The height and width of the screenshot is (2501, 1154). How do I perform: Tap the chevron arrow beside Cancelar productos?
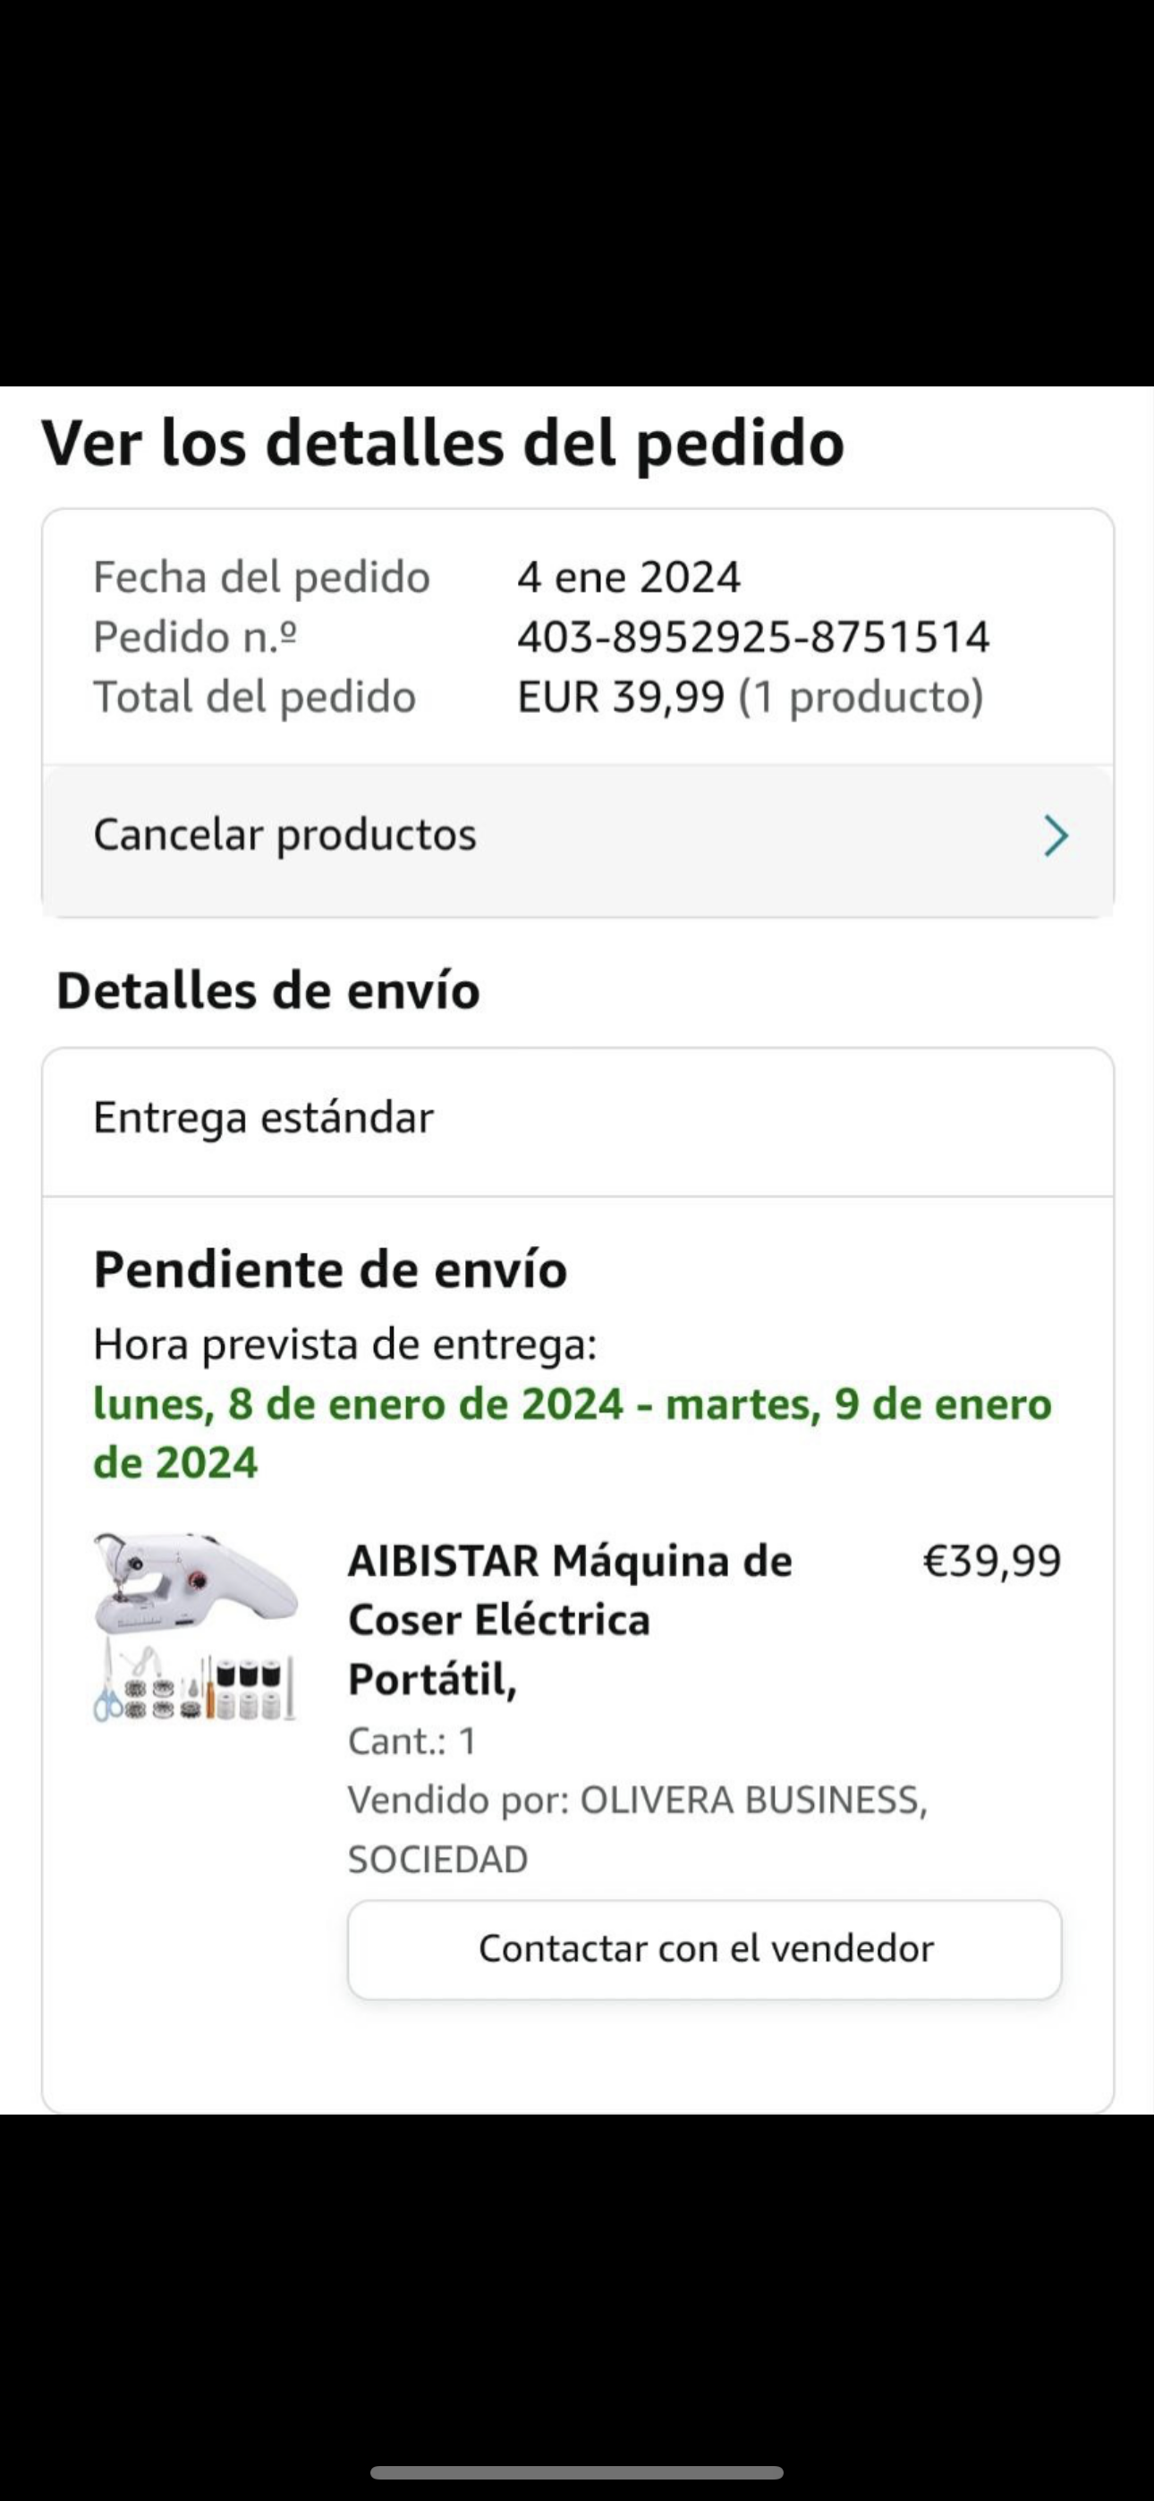point(1055,836)
